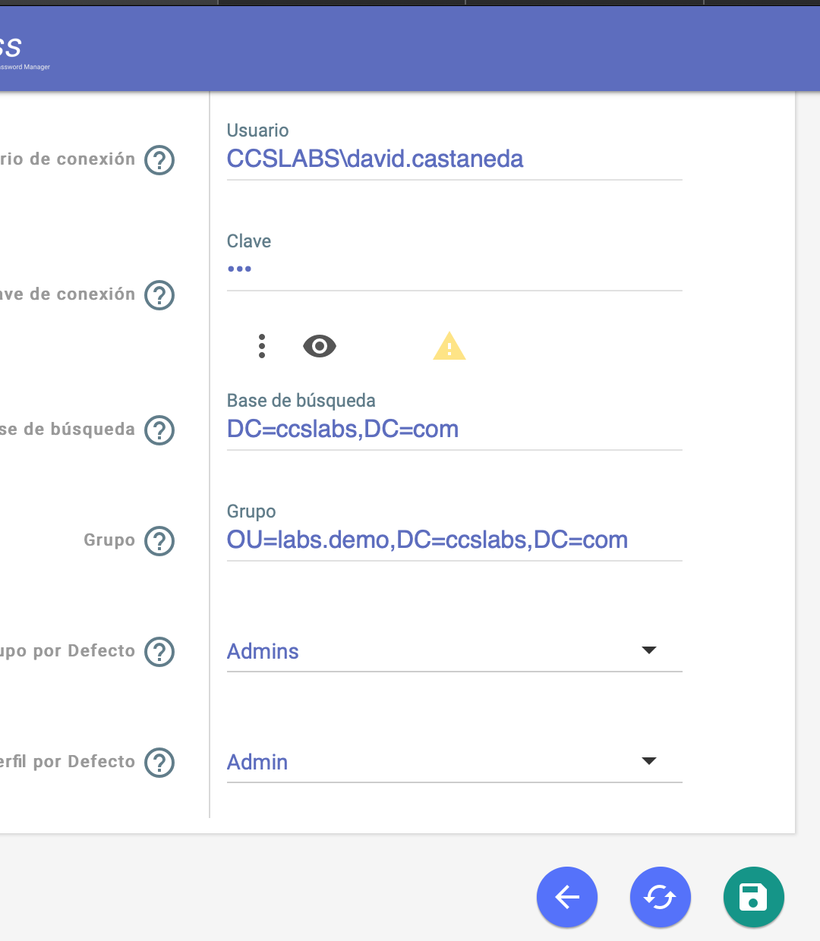
Task: Show the password using the eye toggle
Action: (x=320, y=346)
